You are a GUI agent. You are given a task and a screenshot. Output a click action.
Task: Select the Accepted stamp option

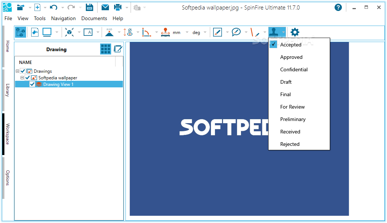[x=299, y=45]
